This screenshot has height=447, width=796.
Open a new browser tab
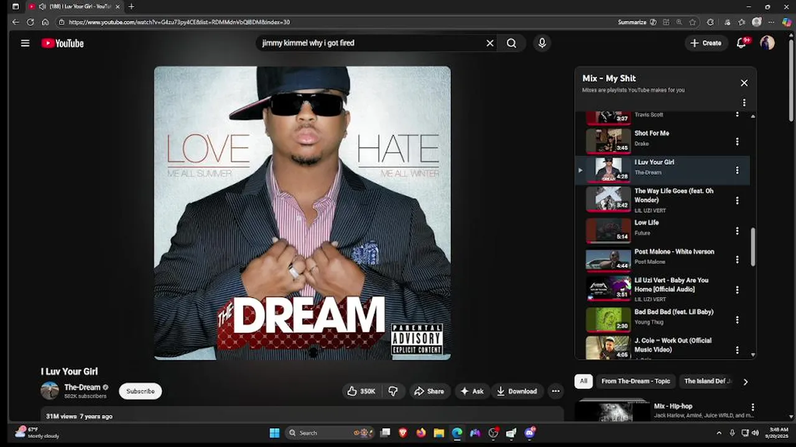(131, 6)
